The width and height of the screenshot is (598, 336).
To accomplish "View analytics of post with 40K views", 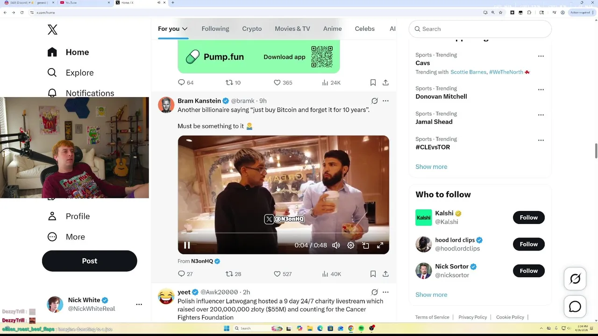I will pyautogui.click(x=331, y=274).
